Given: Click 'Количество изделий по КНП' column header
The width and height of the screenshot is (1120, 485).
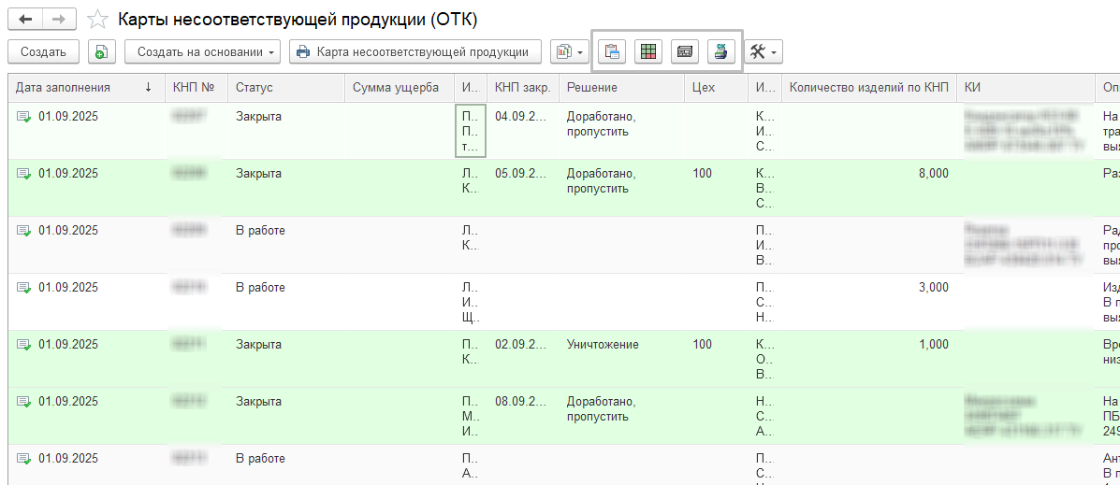Looking at the screenshot, I should pos(868,88).
